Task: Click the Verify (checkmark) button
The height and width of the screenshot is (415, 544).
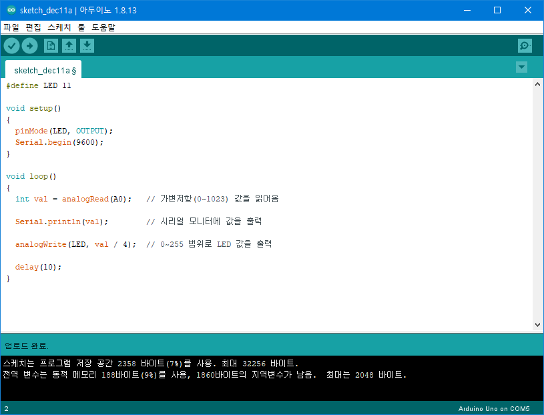Action: (x=11, y=46)
